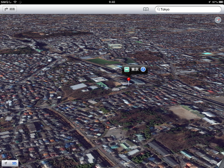Tap the 9:40 clock in status bar
224x168 pixels.
click(x=112, y=2)
